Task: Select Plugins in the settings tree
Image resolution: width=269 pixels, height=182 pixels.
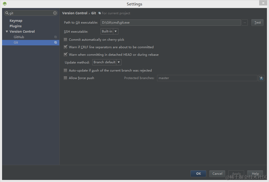Action: coord(16,26)
